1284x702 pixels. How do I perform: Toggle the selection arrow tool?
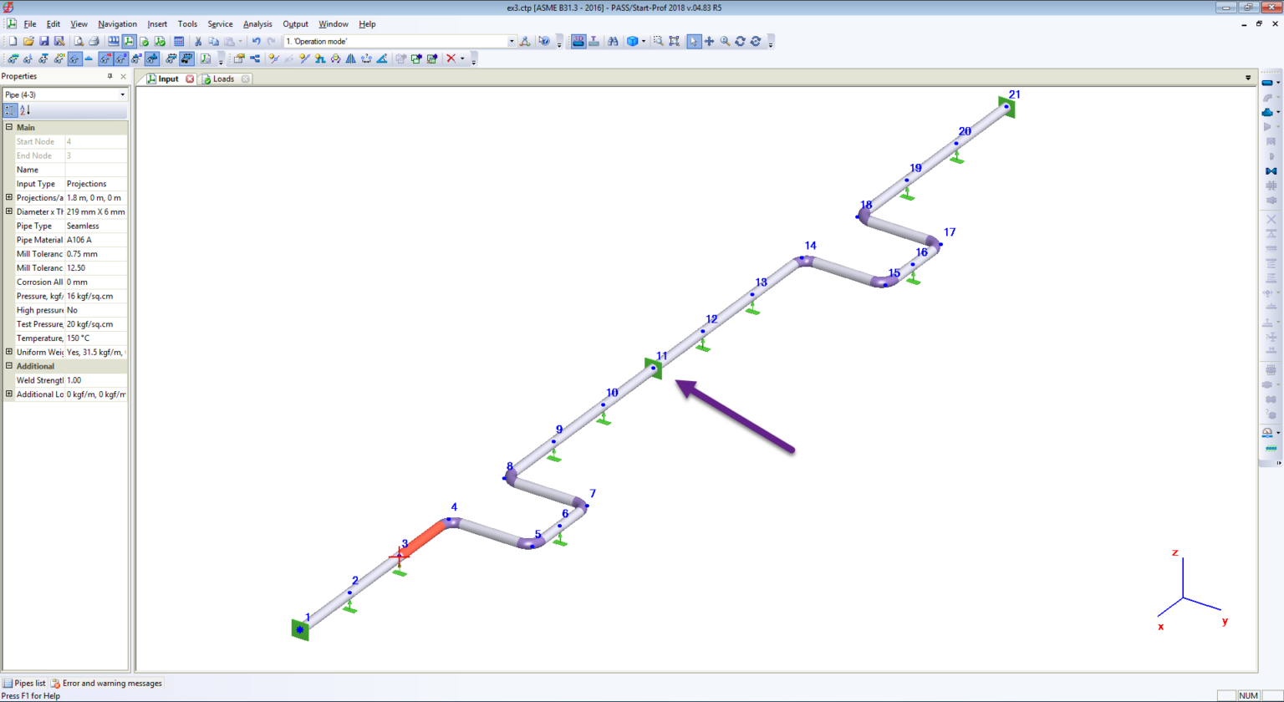click(694, 40)
